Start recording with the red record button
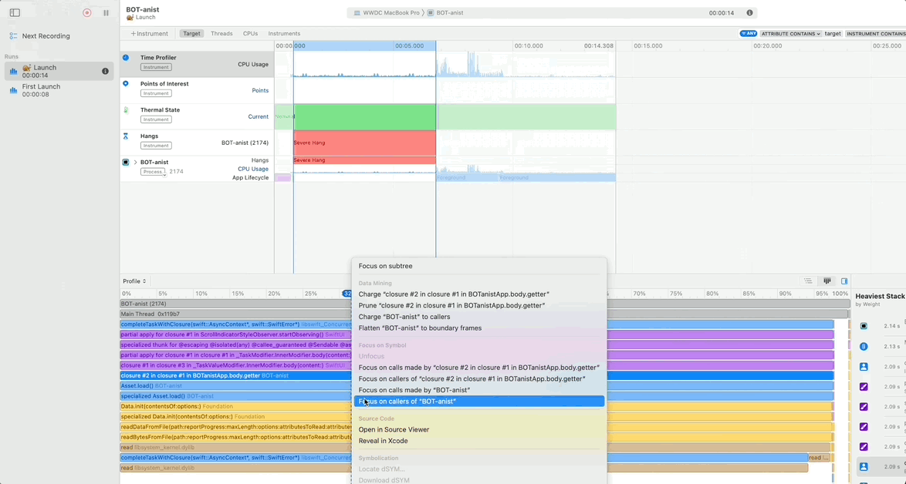This screenshot has width=906, height=484. [86, 12]
